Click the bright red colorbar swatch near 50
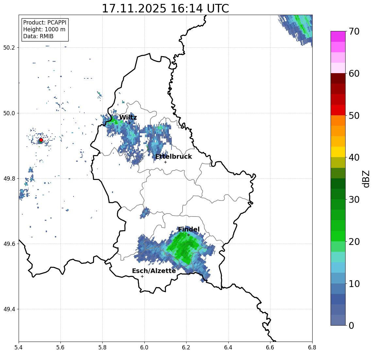The image size is (374, 354). tap(338, 110)
